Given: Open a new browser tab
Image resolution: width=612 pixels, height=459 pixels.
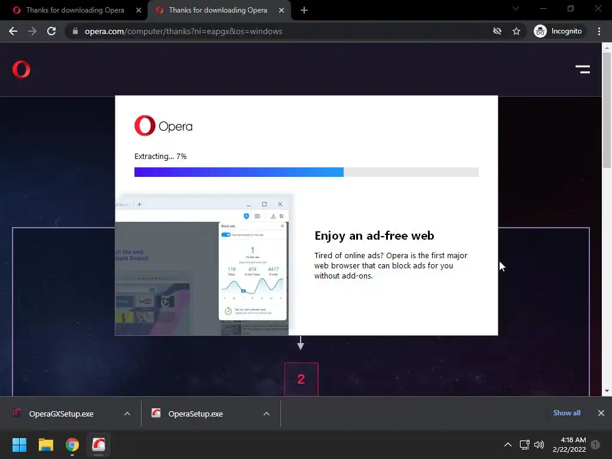Looking at the screenshot, I should tap(304, 10).
